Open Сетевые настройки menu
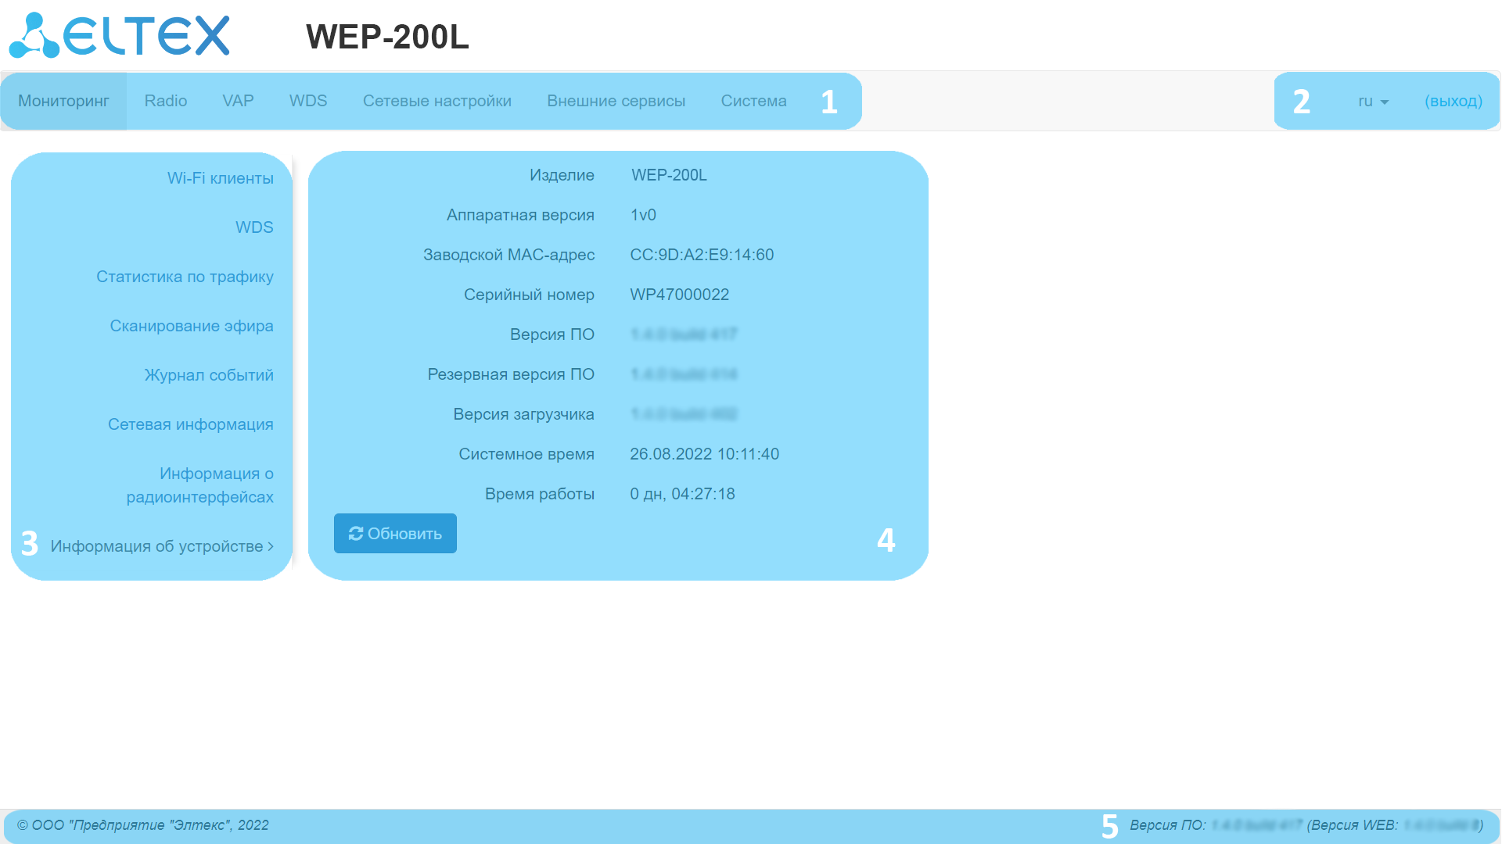 (x=437, y=102)
